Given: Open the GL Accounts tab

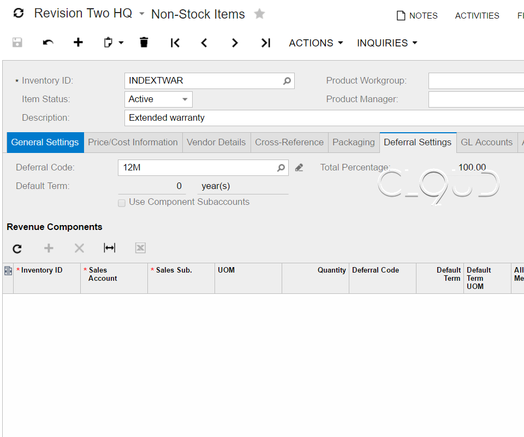Looking at the screenshot, I should (486, 142).
